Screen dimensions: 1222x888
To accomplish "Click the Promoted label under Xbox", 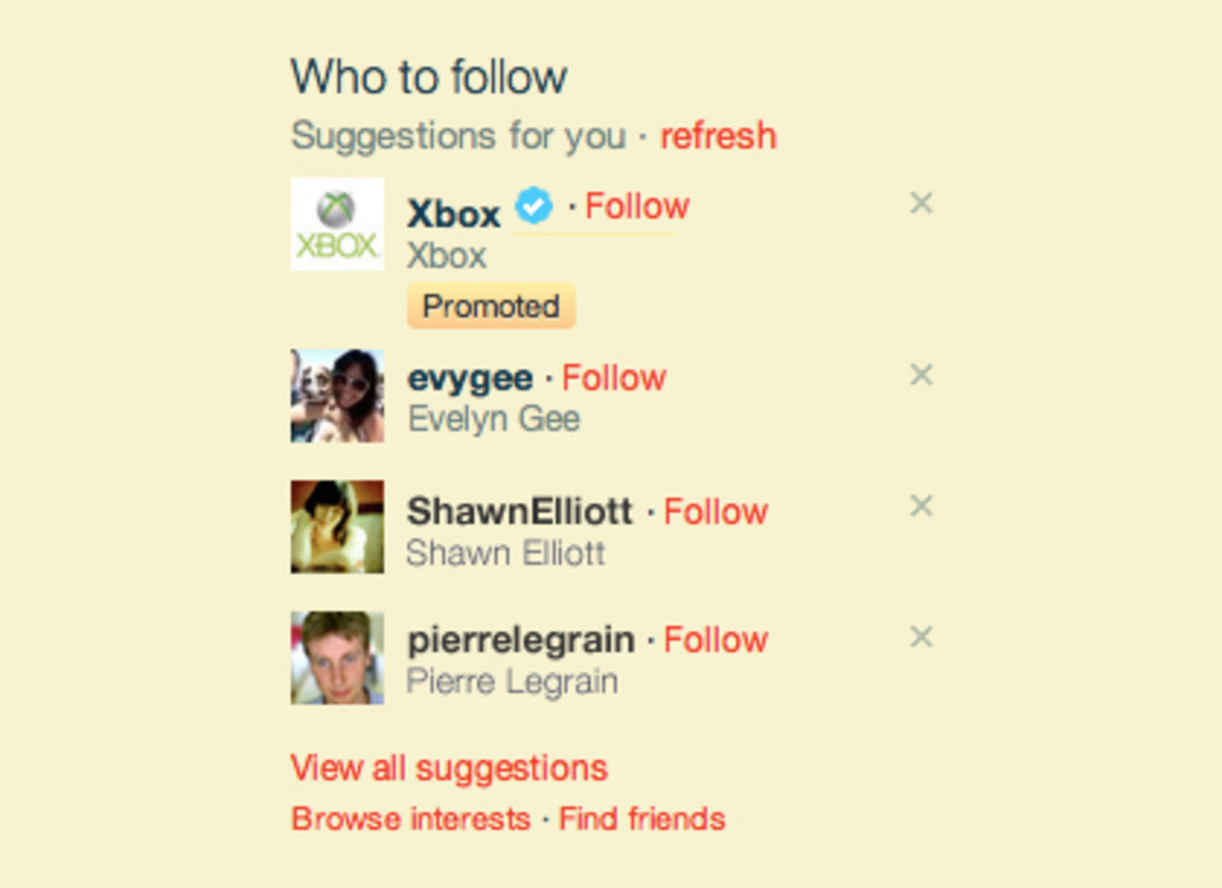I will [491, 307].
